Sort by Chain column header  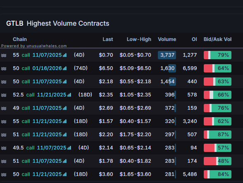tap(20, 39)
